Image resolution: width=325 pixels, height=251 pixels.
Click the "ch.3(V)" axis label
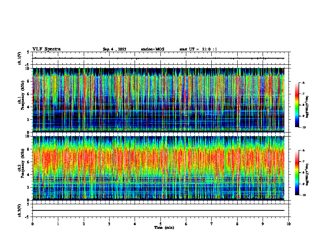tap(20, 210)
